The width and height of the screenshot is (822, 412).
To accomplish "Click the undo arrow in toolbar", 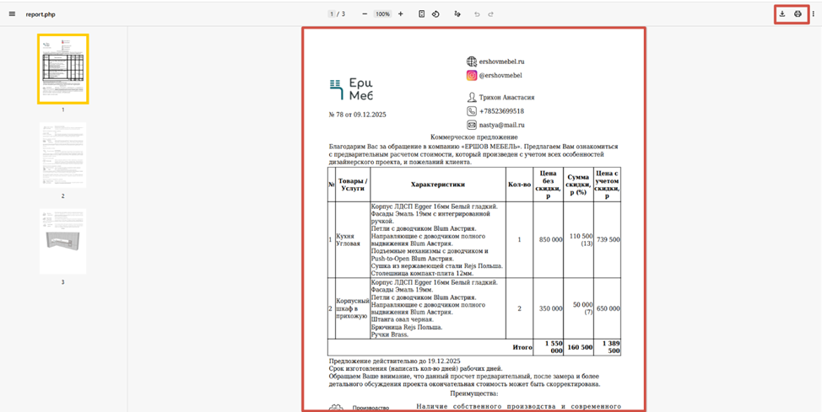I will click(x=477, y=14).
